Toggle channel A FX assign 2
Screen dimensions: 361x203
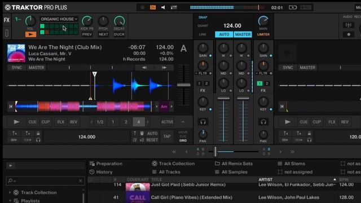tap(206, 83)
